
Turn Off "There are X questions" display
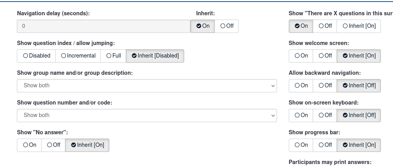325,26
